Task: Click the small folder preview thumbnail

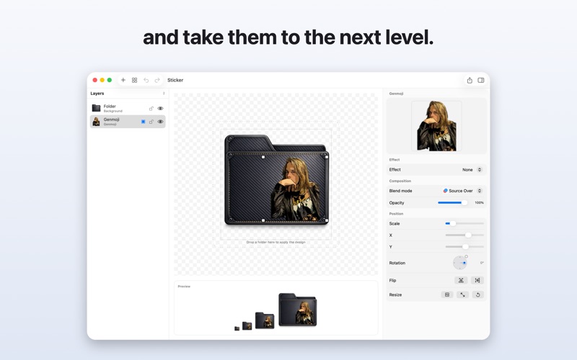Action: [247, 326]
